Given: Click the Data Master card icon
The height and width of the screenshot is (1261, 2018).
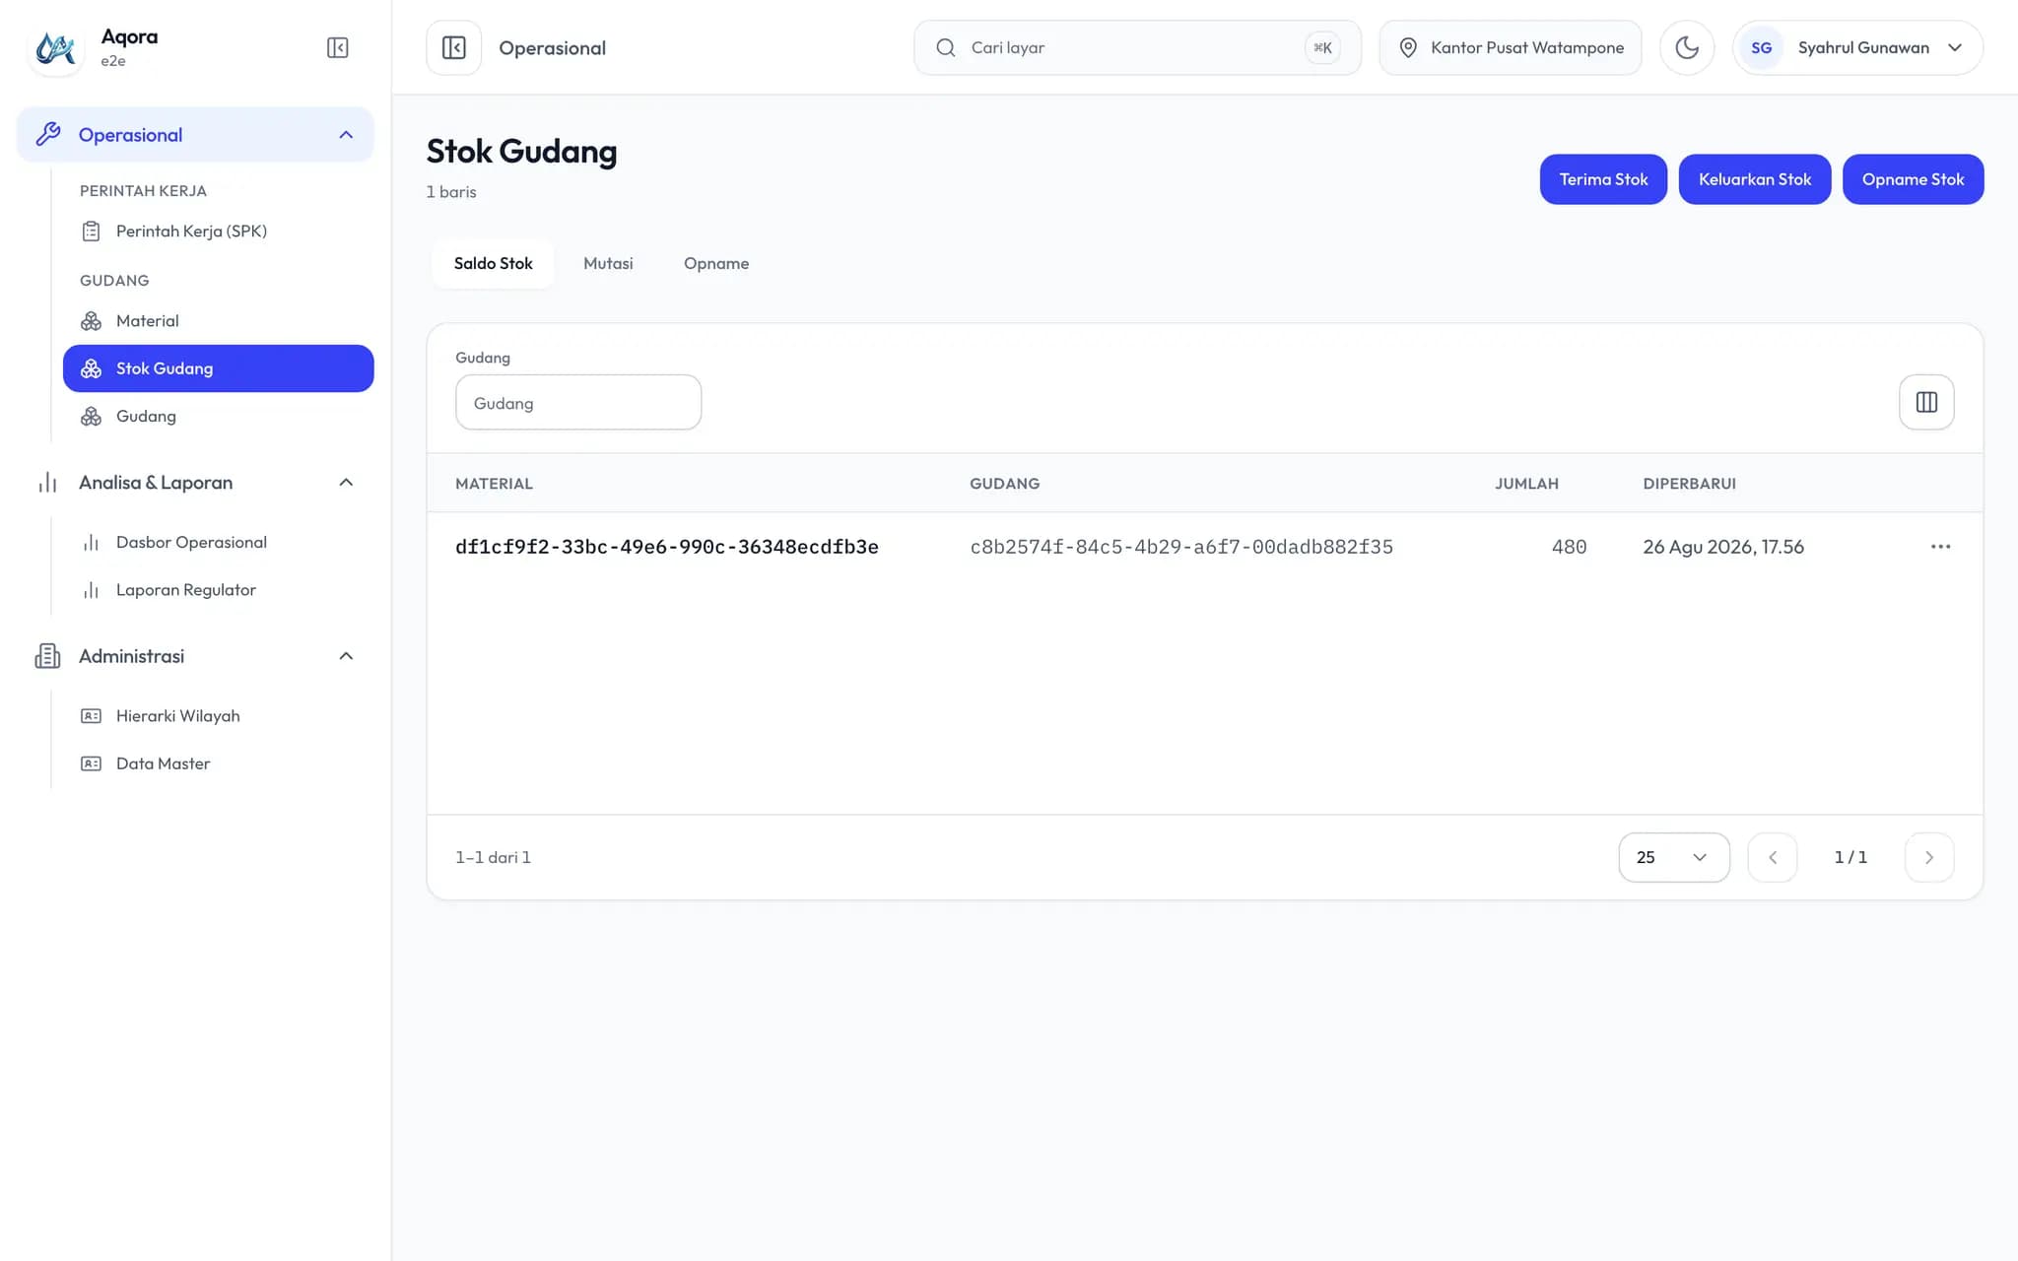Looking at the screenshot, I should (91, 763).
